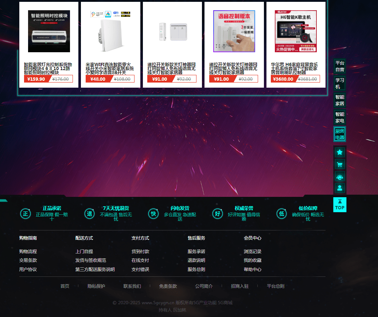Click the 低 low price circle icon
This screenshot has width=378, height=317.
tap(281, 214)
